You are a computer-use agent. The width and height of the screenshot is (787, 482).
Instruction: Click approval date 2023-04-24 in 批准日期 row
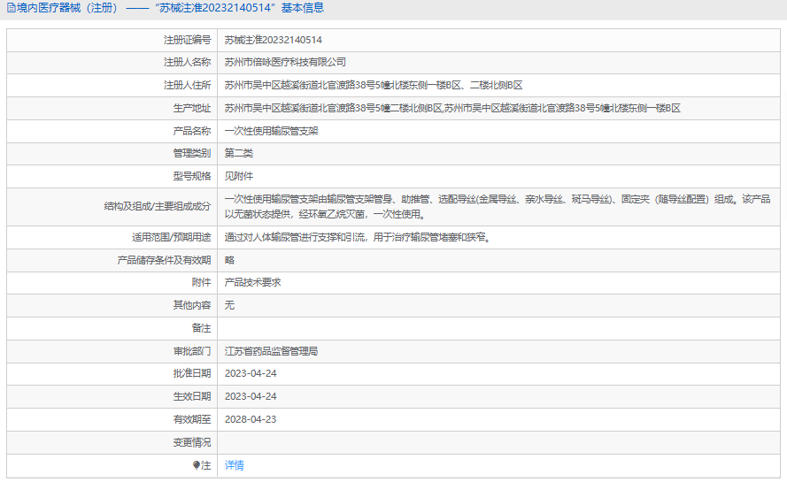251,374
